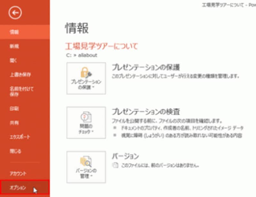Image resolution: width=256 pixels, height=197 pixels.
Task: Click the プレゼンテーションの保護 heading
Action: coord(146,67)
